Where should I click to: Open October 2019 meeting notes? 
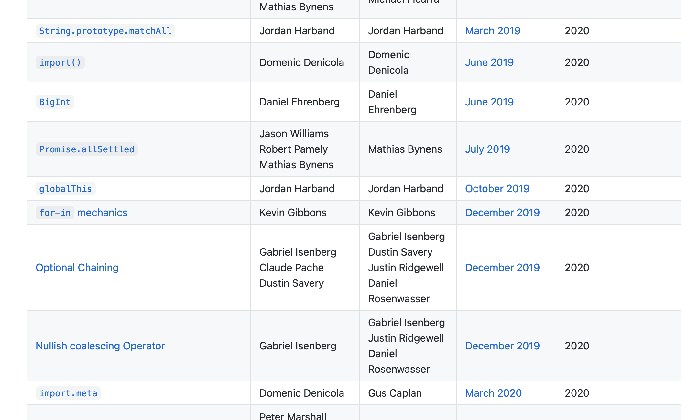pos(497,189)
